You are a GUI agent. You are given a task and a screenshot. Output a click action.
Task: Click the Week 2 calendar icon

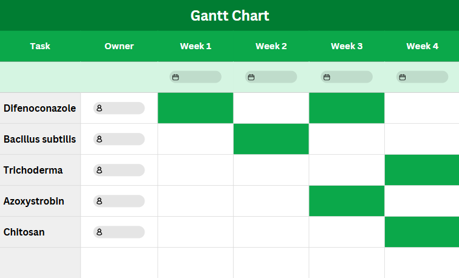(x=251, y=77)
